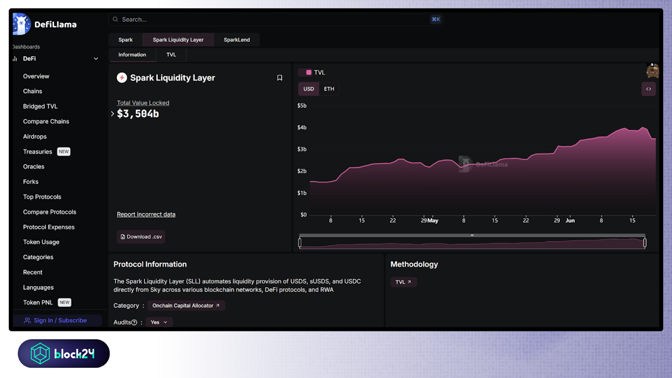The width and height of the screenshot is (672, 378).
Task: Open the embed chart code button
Action: [648, 89]
